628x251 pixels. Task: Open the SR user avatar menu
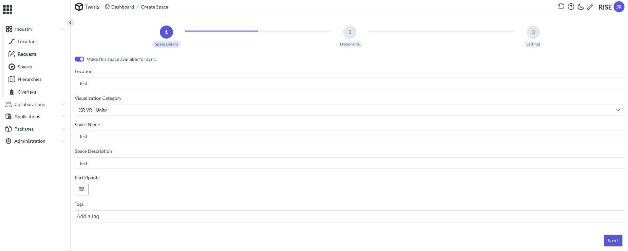tap(619, 7)
